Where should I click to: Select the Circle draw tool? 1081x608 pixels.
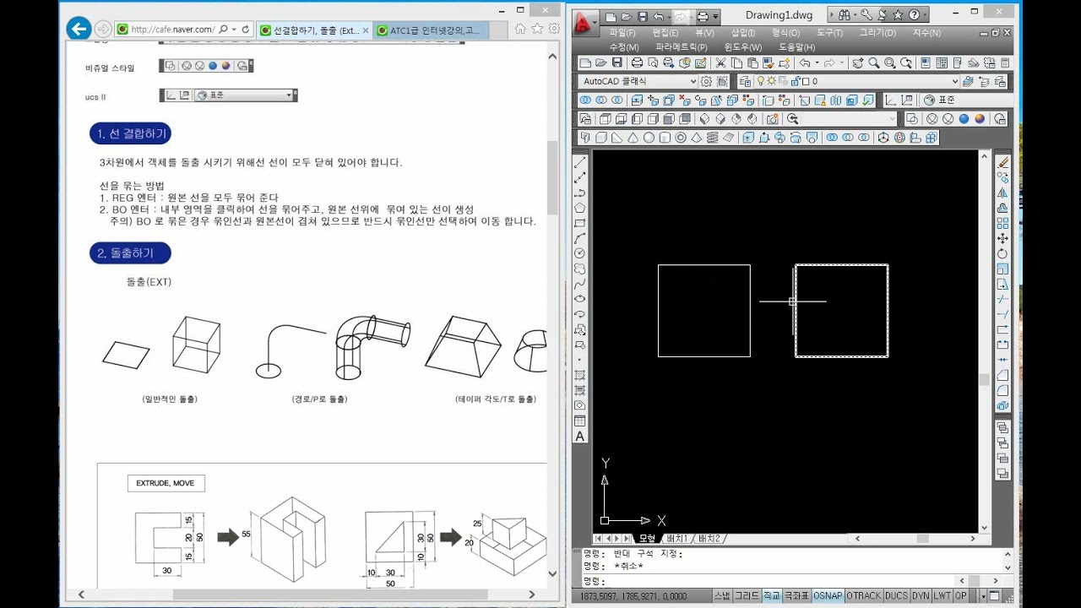[x=580, y=253]
